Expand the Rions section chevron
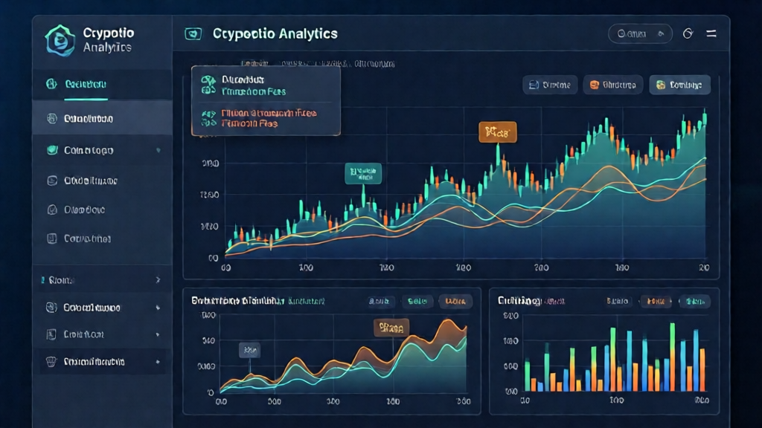The image size is (762, 428). coord(158,280)
